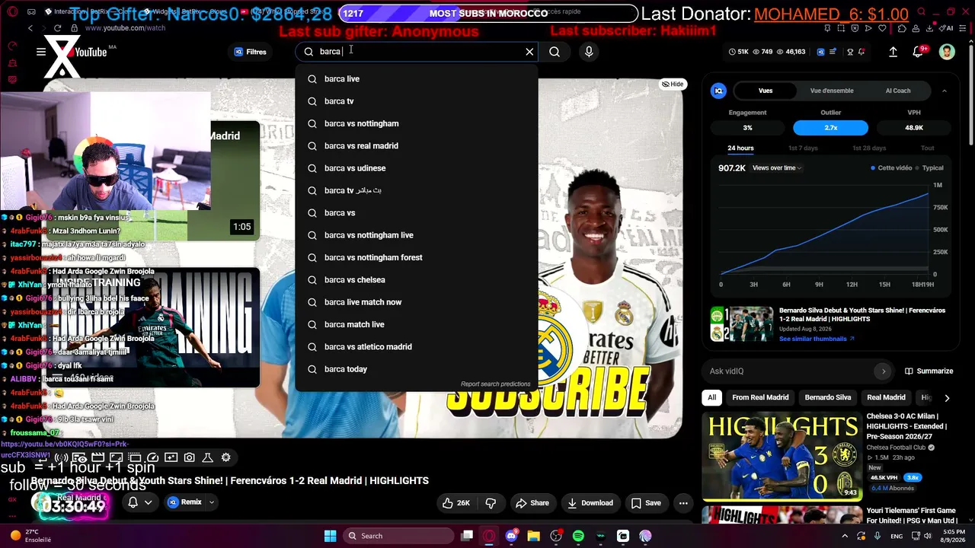Submit search with the magnifier button
The height and width of the screenshot is (548, 975).
(x=555, y=52)
